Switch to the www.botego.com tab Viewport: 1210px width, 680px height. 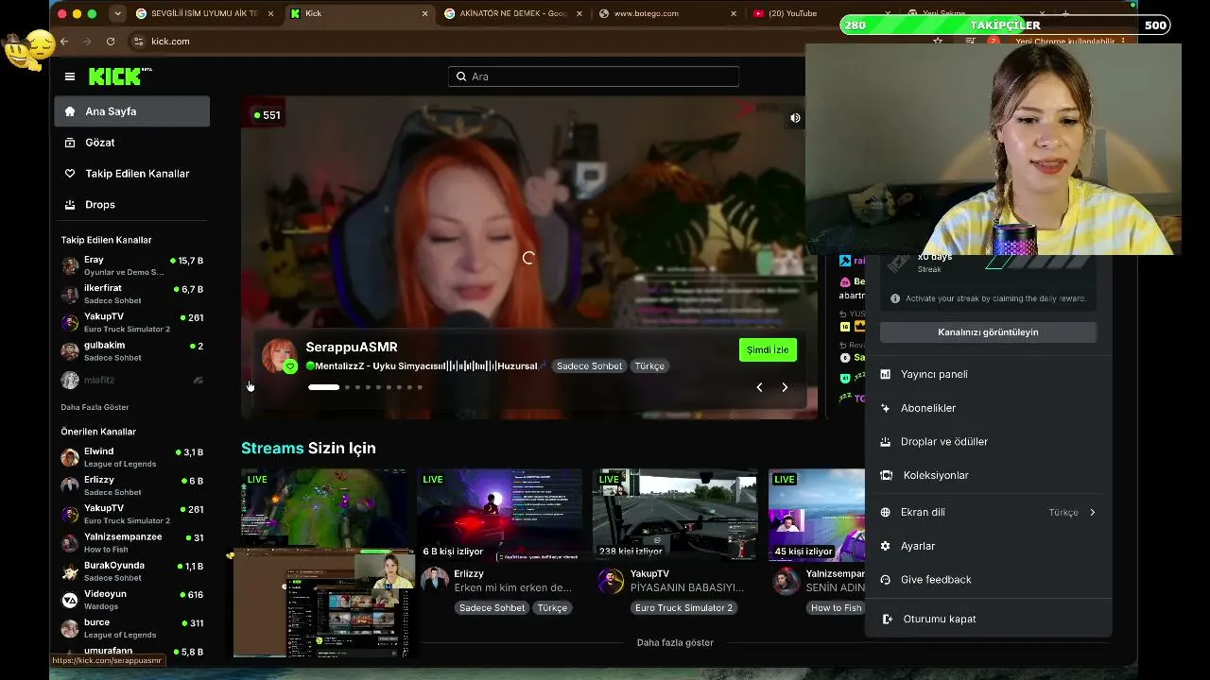pos(669,14)
